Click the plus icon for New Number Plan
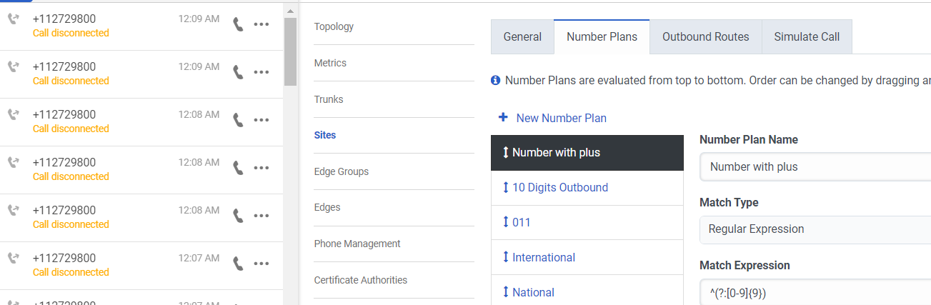 [503, 118]
